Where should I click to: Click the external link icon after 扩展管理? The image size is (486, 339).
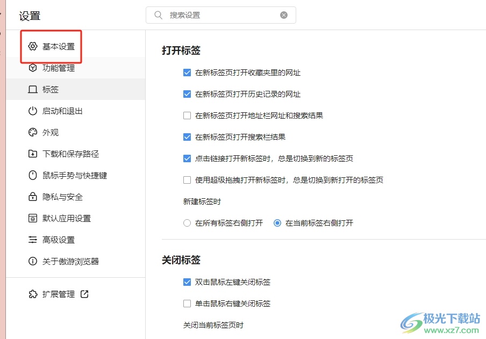coord(84,294)
